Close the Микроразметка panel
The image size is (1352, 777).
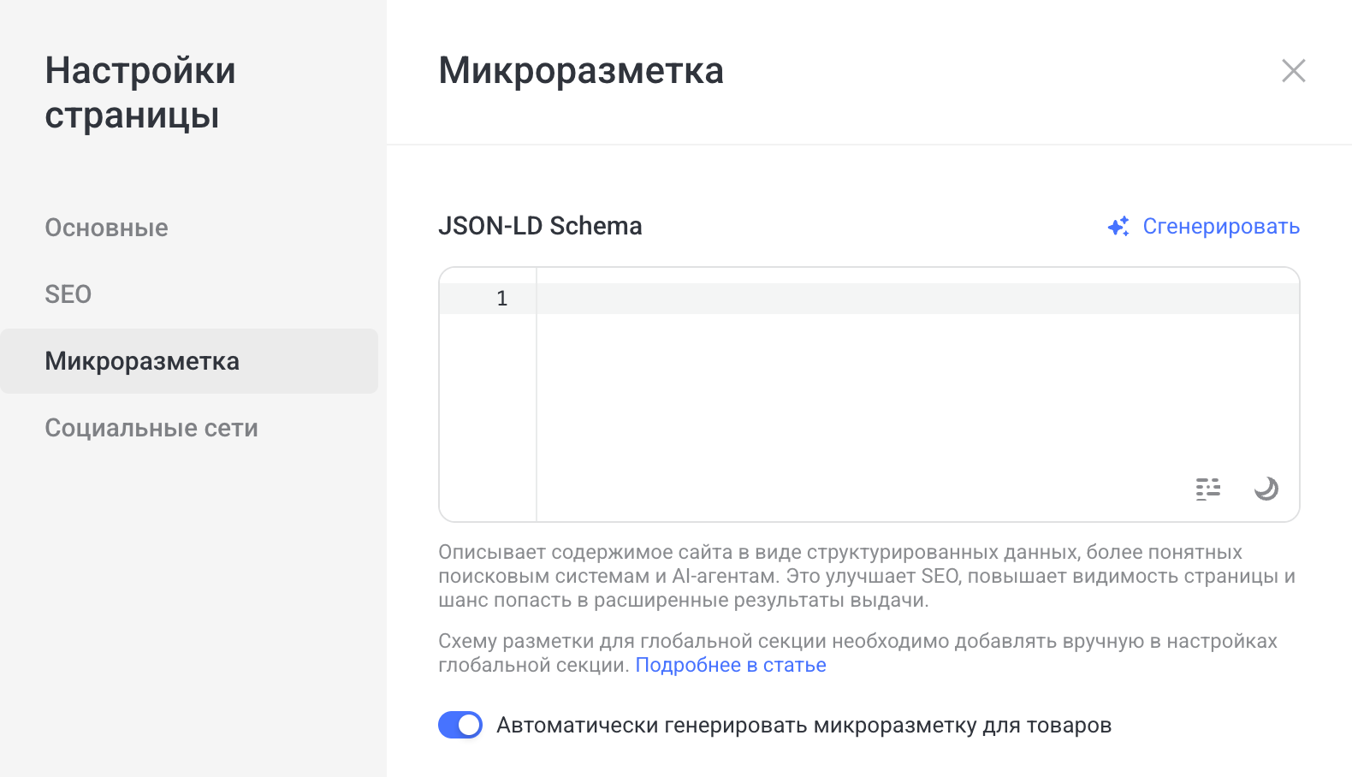(x=1293, y=71)
